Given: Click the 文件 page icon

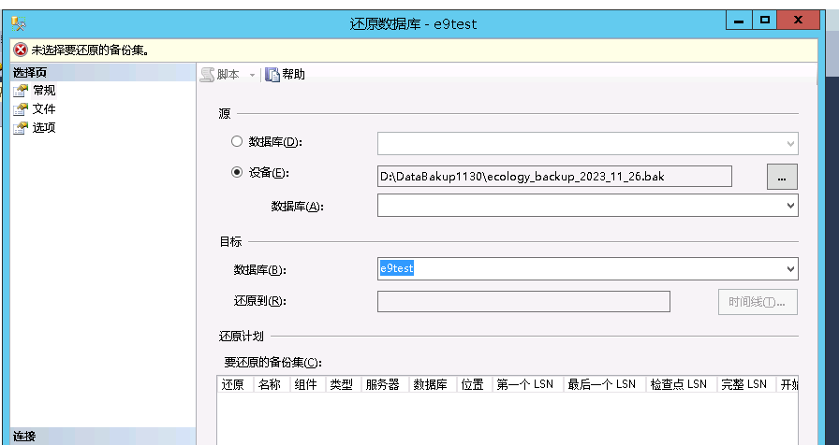Looking at the screenshot, I should (21, 109).
